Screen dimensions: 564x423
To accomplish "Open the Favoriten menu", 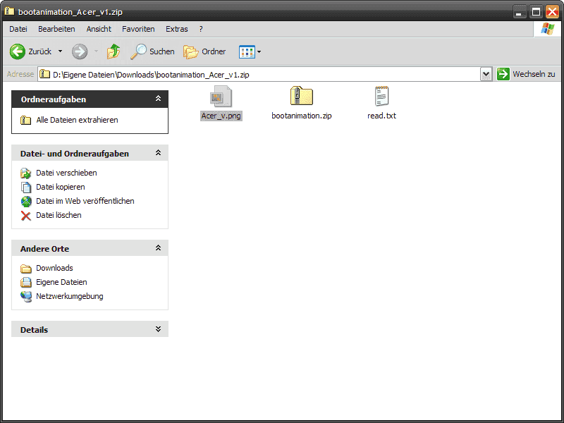I will coord(138,29).
